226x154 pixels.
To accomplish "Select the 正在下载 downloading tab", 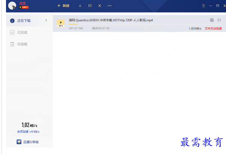I will (x=29, y=21).
